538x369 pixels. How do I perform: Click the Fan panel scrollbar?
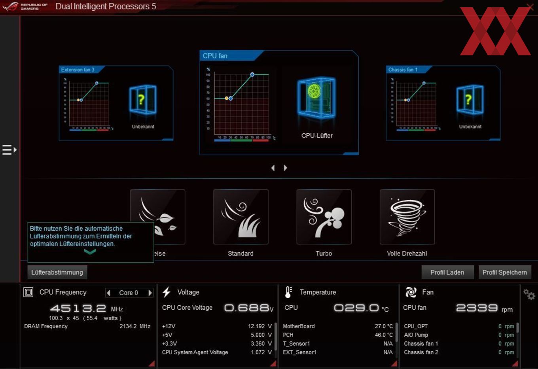pyautogui.click(x=517, y=327)
